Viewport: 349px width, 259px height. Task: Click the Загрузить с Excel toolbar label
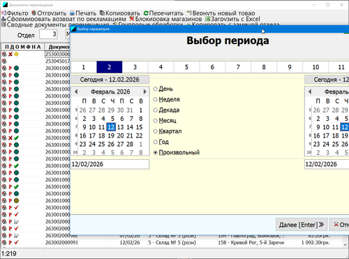coord(235,19)
